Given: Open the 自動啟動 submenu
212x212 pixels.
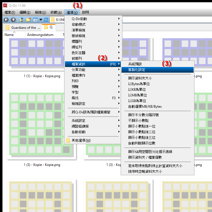Looking at the screenshot, I should [93, 132].
